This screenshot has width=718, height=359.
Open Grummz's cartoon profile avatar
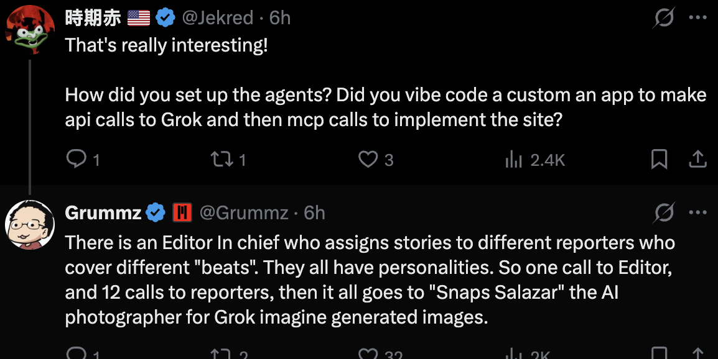click(30, 225)
